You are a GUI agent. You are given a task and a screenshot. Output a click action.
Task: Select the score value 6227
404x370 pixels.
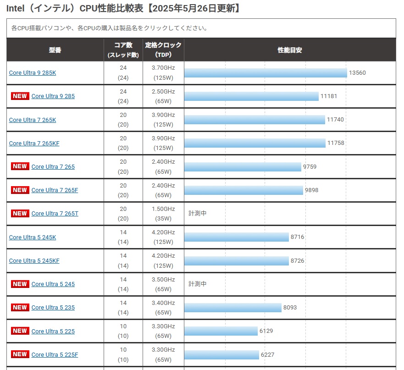pos(268,355)
